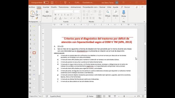175x98 pixels.
Task: Open the Transiciones tab
Action: point(64,7)
